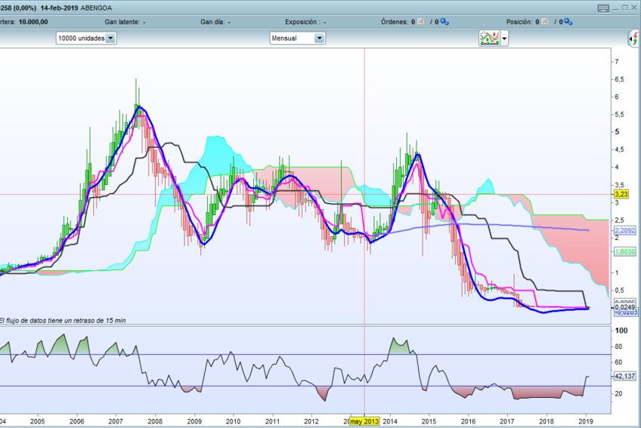
Task: Click the 10.000,00 portfolio value
Action: tap(33, 22)
